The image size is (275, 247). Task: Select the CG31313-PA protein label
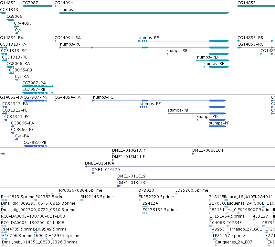point(15,104)
